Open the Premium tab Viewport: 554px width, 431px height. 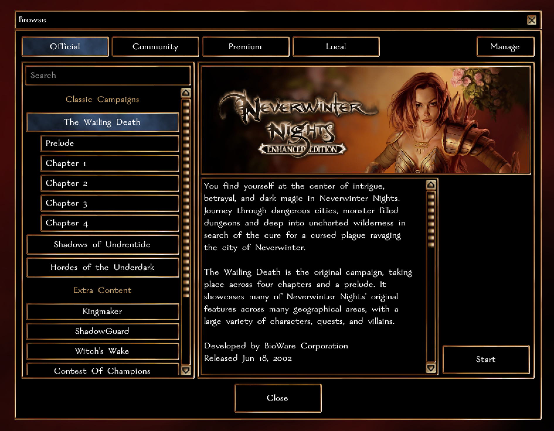[x=245, y=47]
